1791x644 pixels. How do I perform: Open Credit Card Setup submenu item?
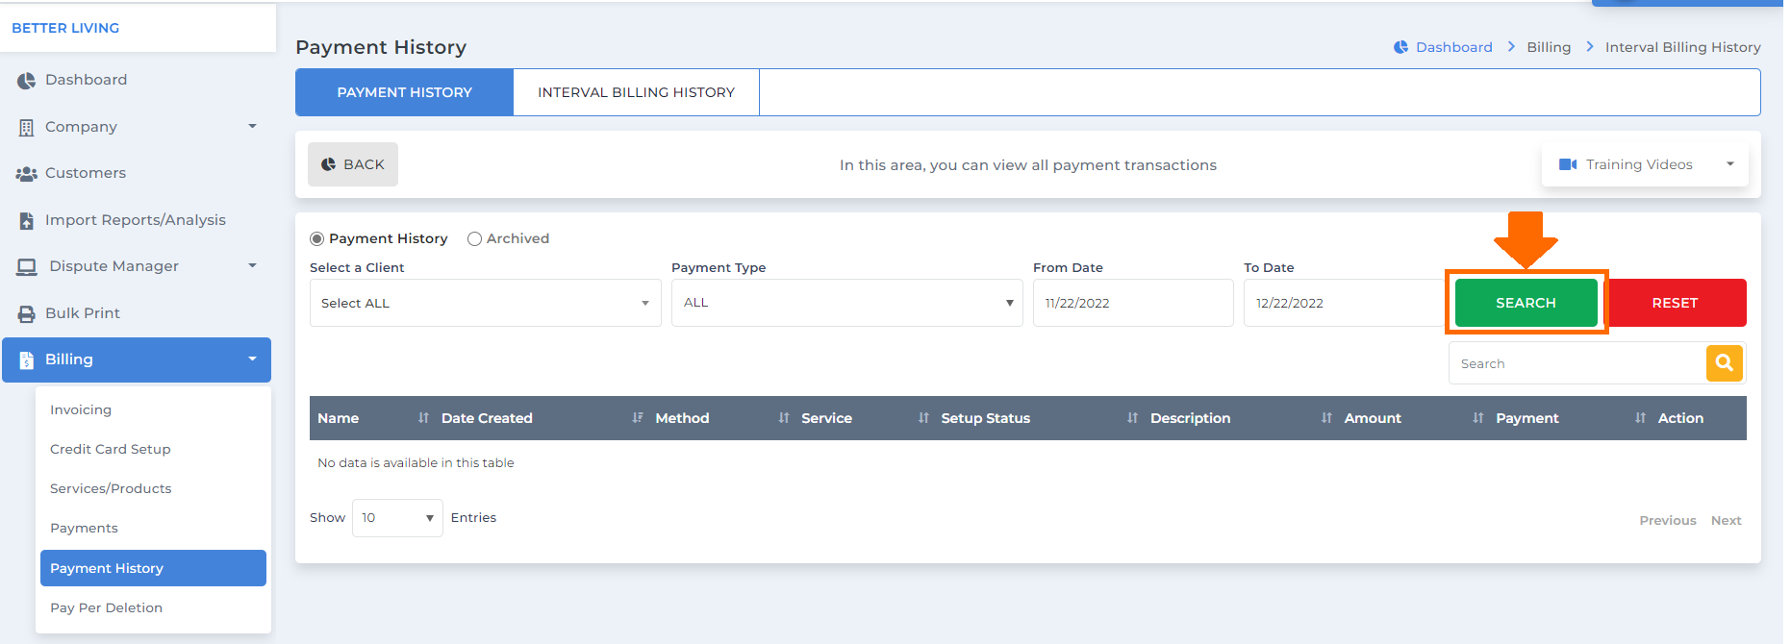coord(111,449)
